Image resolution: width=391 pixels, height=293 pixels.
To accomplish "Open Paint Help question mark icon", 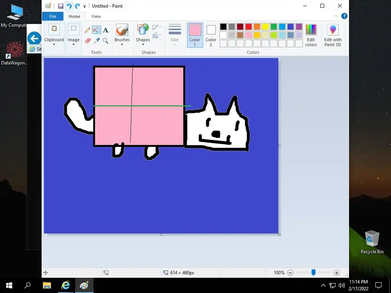I will (344, 16).
